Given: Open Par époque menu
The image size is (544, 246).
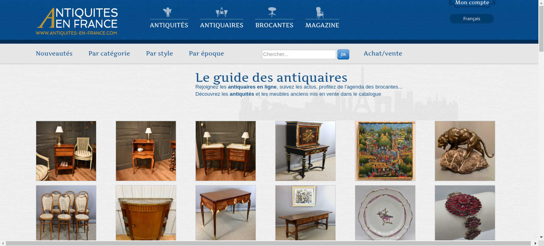Looking at the screenshot, I should (206, 53).
